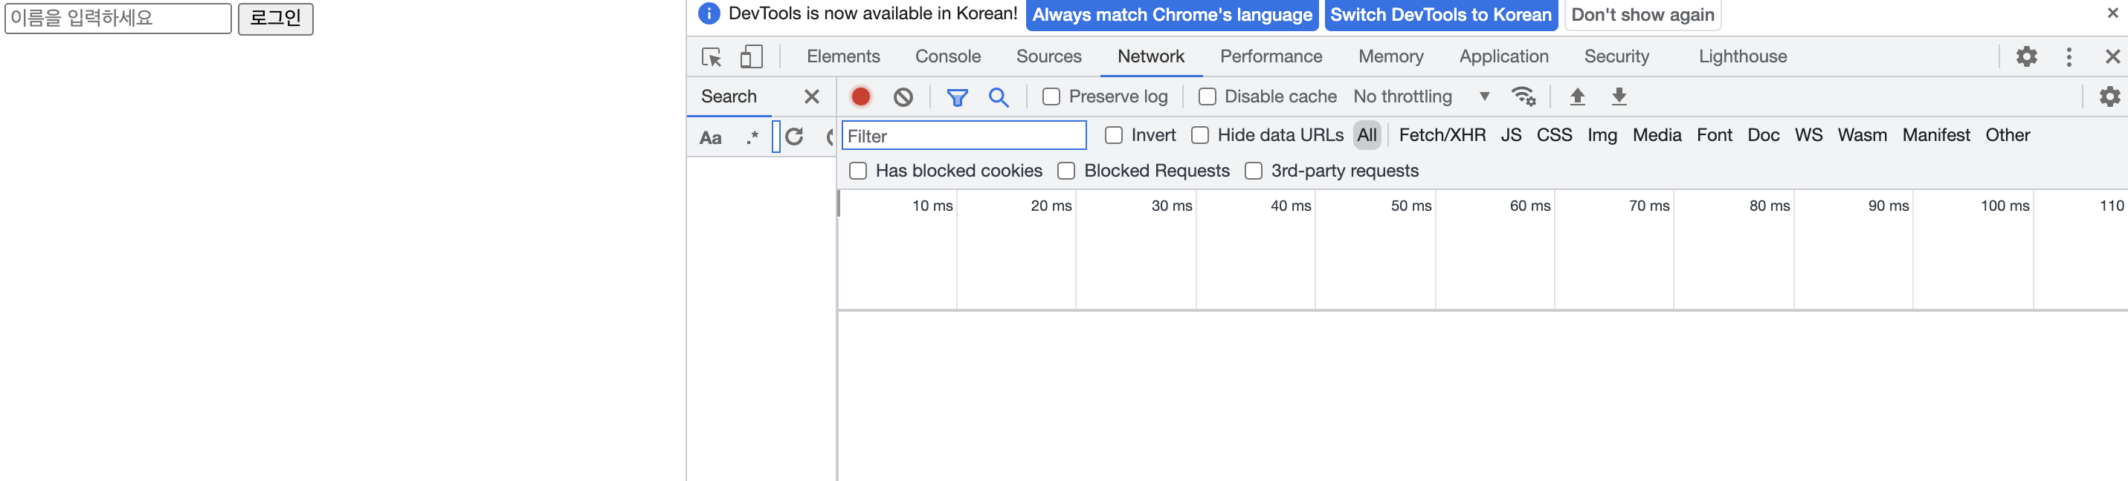The width and height of the screenshot is (2128, 481).
Task: Open the Application tab
Action: (x=1503, y=57)
